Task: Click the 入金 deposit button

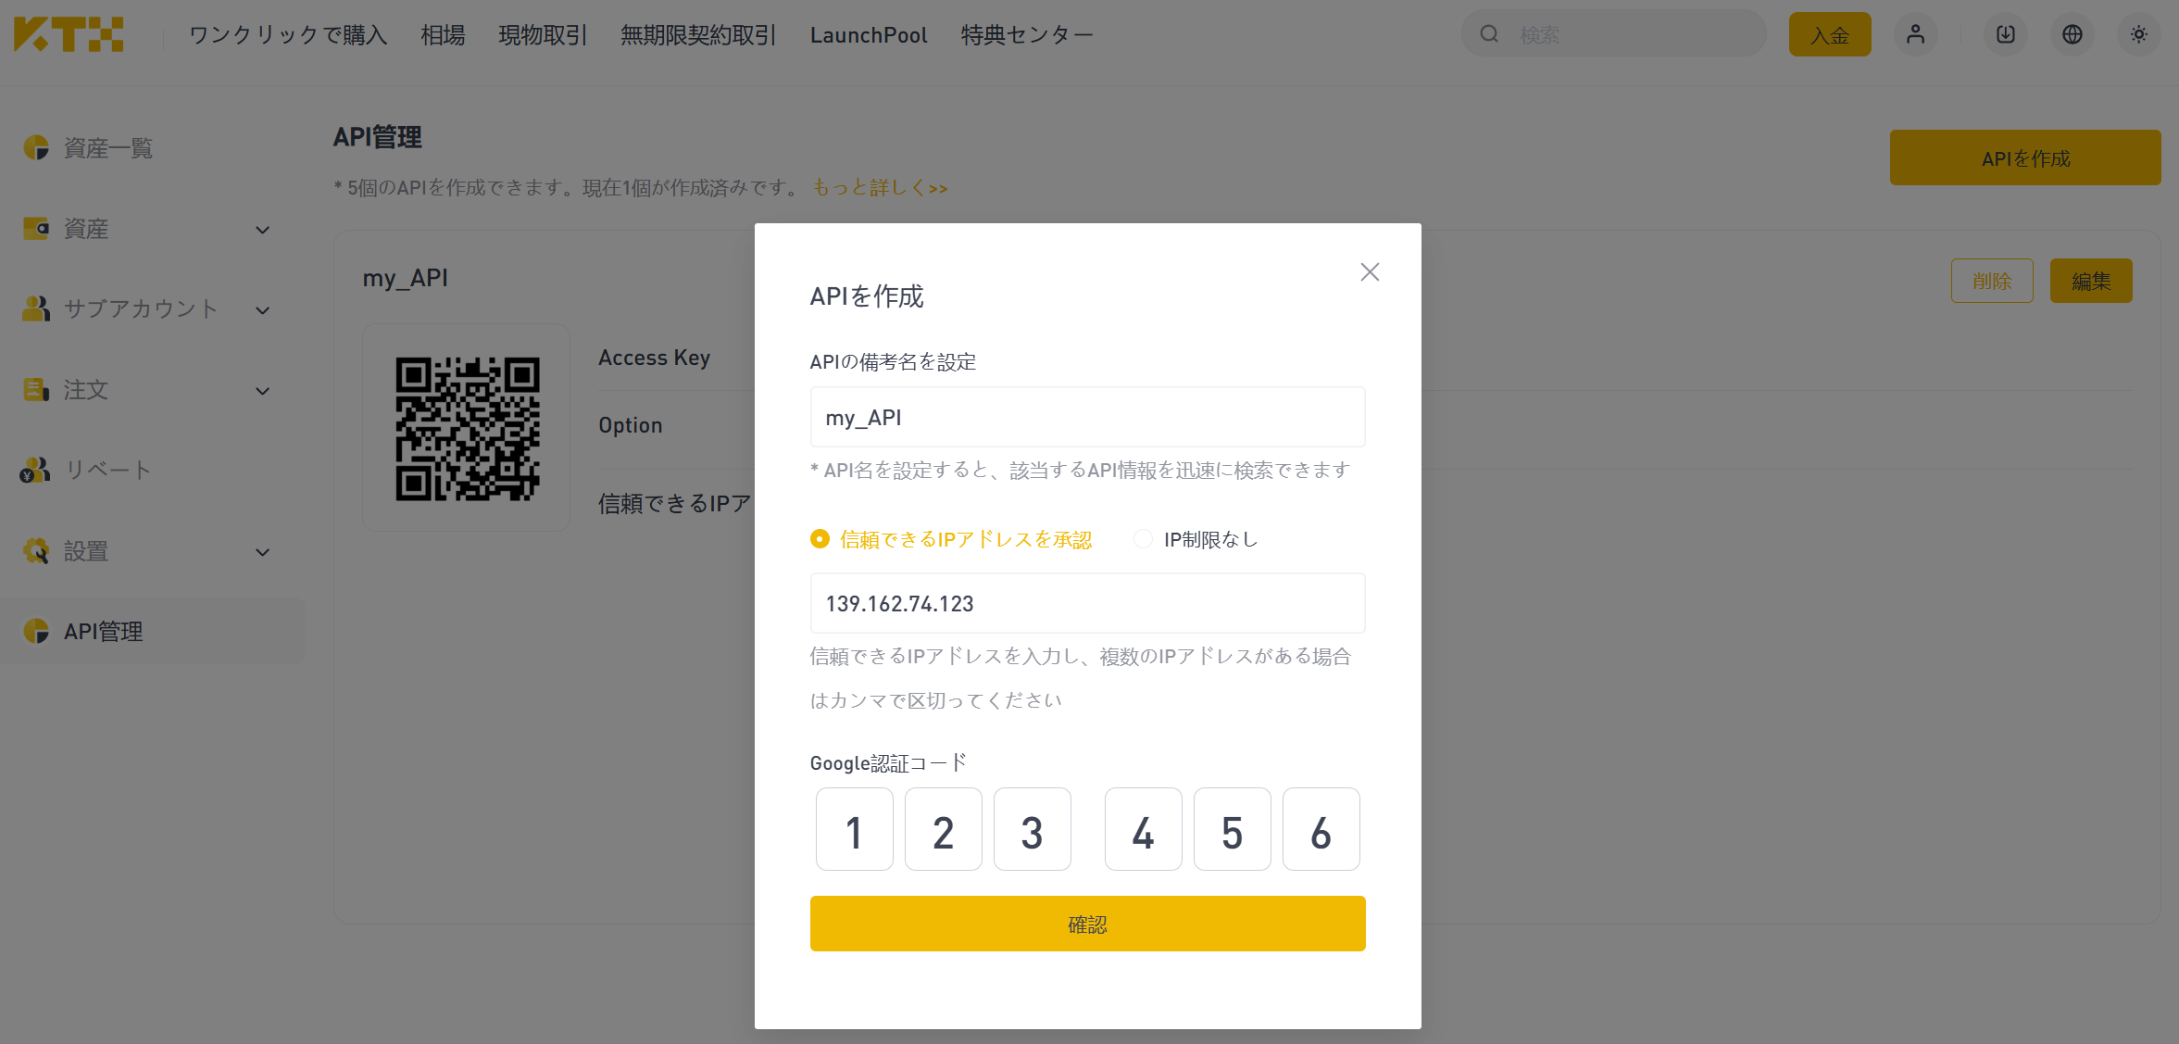Action: click(1830, 34)
